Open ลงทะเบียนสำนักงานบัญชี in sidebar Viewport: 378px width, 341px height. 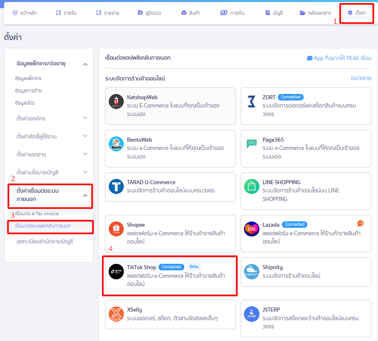click(x=45, y=241)
